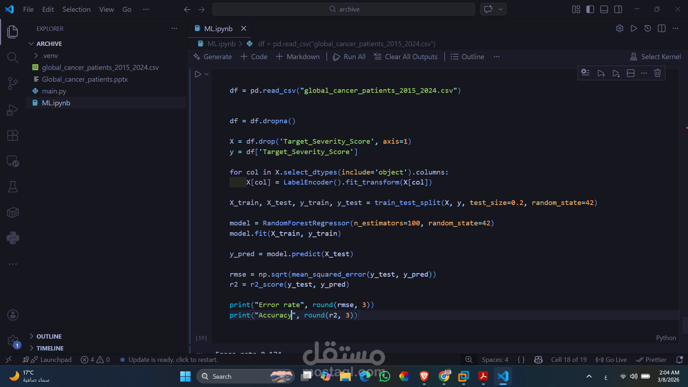Open the Go menu
Viewport: 688px width, 387px height.
127,9
